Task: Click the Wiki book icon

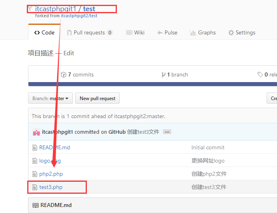Action: (x=129, y=33)
